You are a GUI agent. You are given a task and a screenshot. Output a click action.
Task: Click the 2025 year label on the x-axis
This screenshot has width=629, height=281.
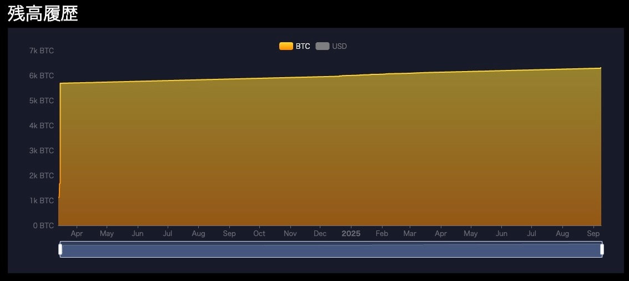point(351,234)
